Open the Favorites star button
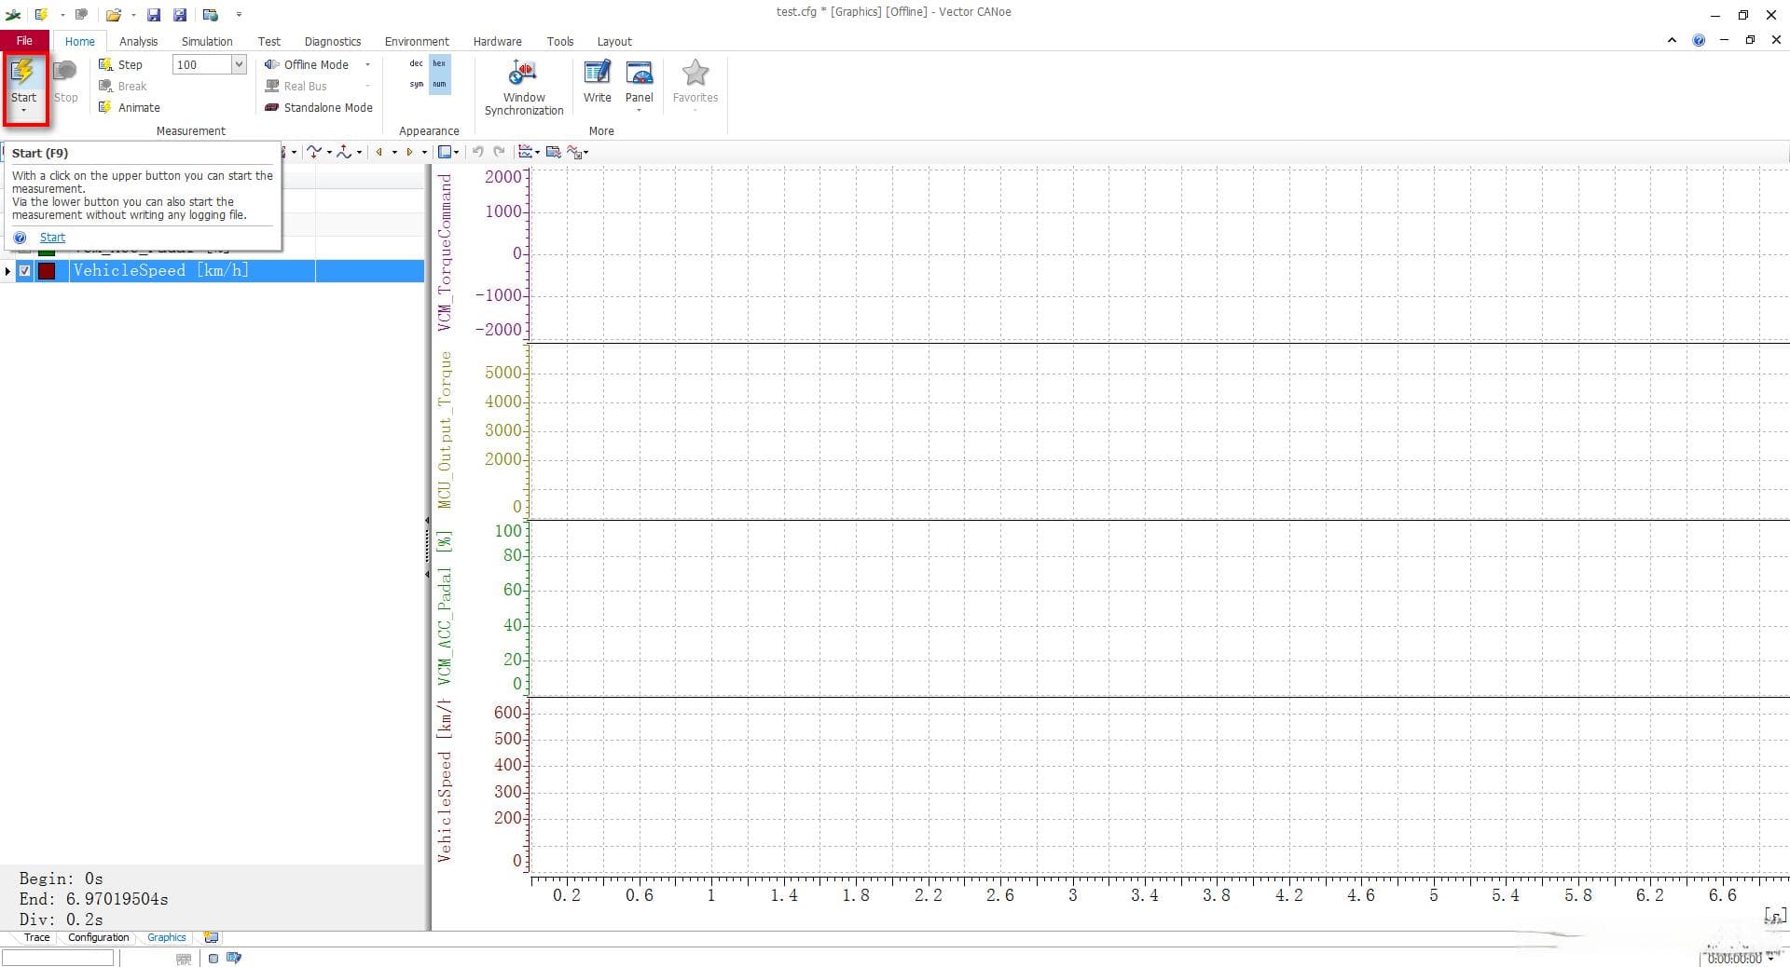 click(695, 85)
